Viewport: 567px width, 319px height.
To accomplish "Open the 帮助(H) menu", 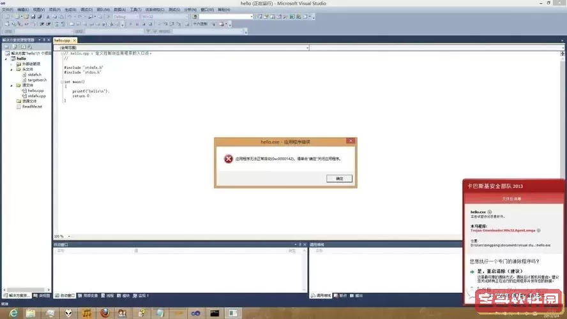I will (x=223, y=10).
